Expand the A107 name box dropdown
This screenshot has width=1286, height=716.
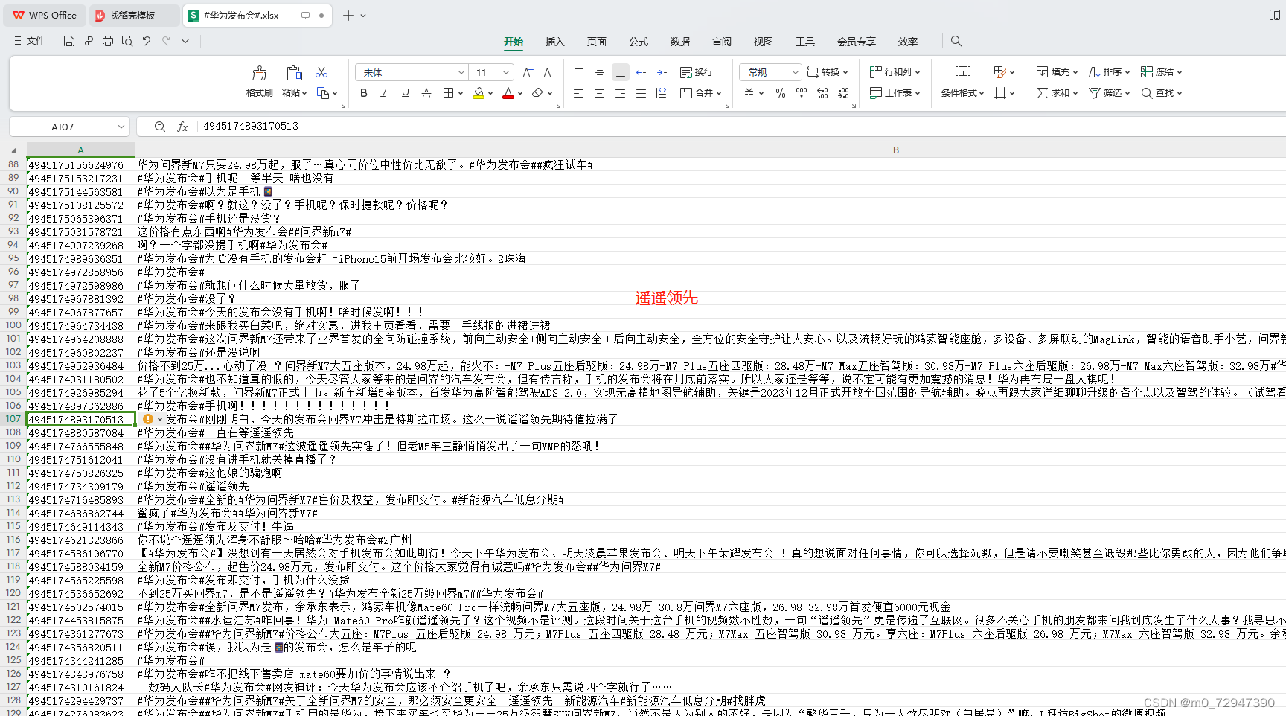pyautogui.click(x=121, y=127)
